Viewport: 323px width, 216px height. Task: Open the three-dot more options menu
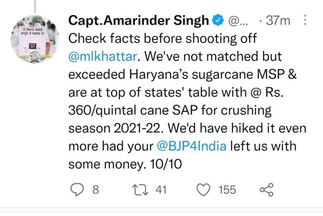point(305,20)
